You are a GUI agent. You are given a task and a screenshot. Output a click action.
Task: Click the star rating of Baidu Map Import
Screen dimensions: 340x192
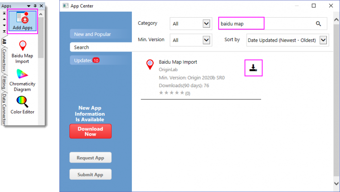[x=171, y=93]
